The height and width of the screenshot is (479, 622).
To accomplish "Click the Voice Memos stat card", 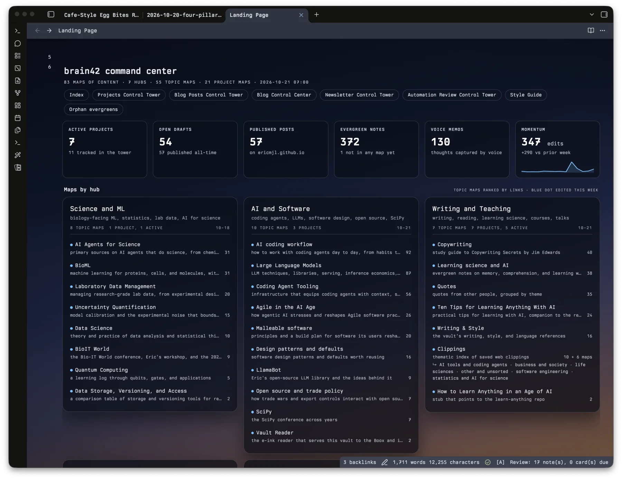I will coord(467,149).
